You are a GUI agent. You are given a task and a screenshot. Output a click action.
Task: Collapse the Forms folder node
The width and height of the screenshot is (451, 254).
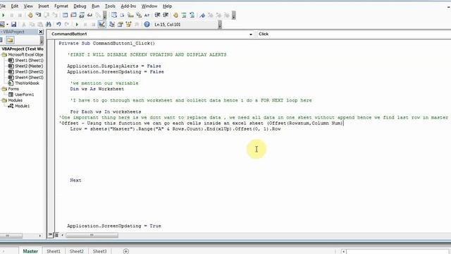click(x=4, y=89)
